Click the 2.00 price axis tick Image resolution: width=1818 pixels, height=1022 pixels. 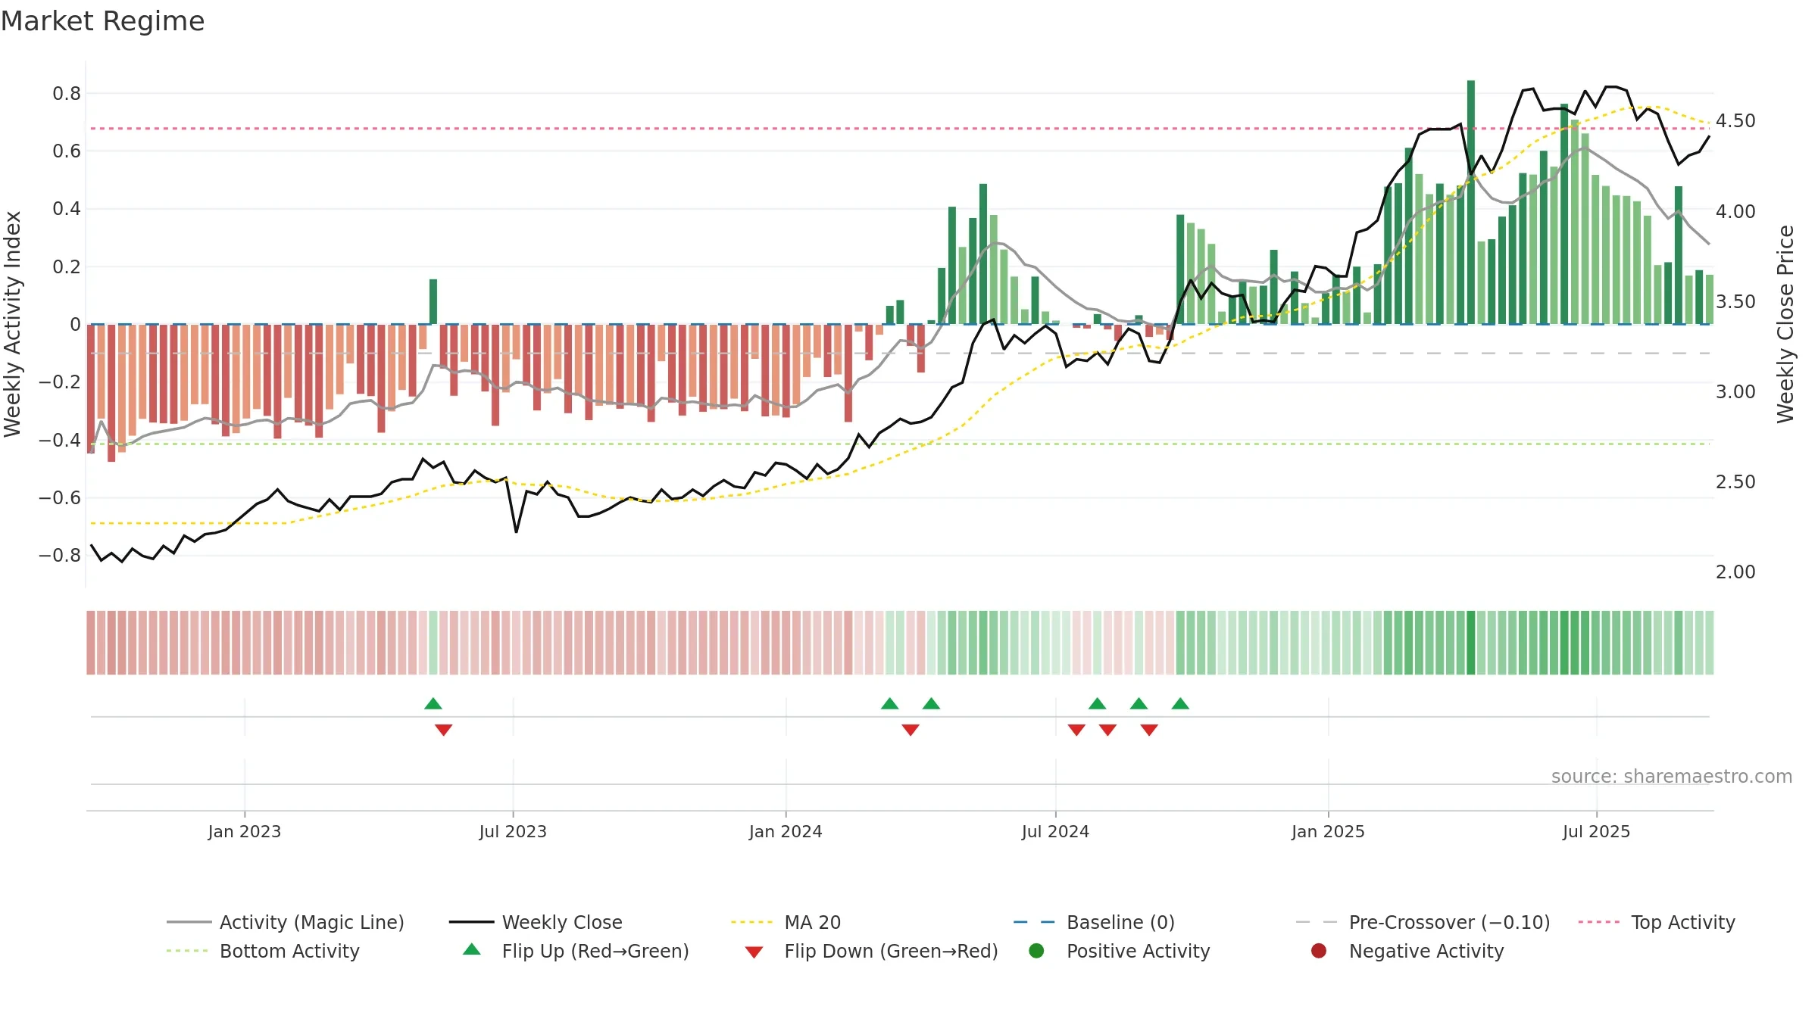point(1735,572)
